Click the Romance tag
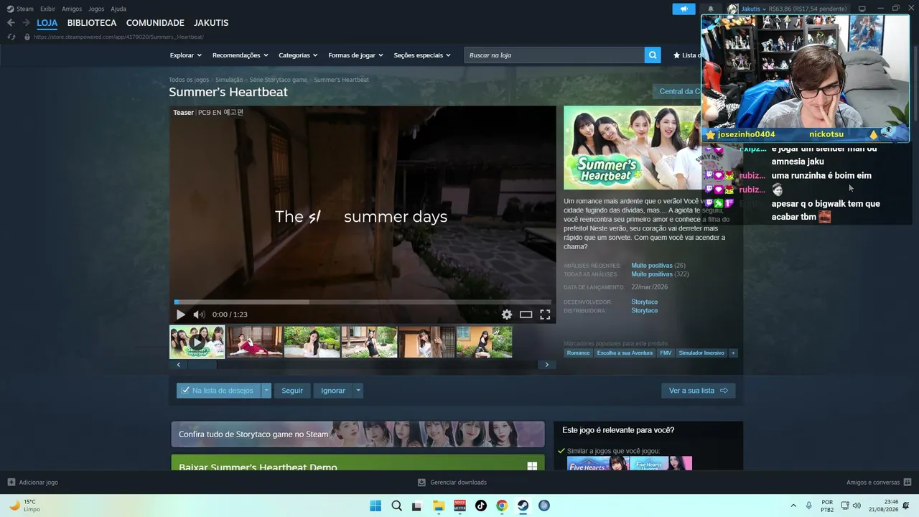 tap(578, 353)
